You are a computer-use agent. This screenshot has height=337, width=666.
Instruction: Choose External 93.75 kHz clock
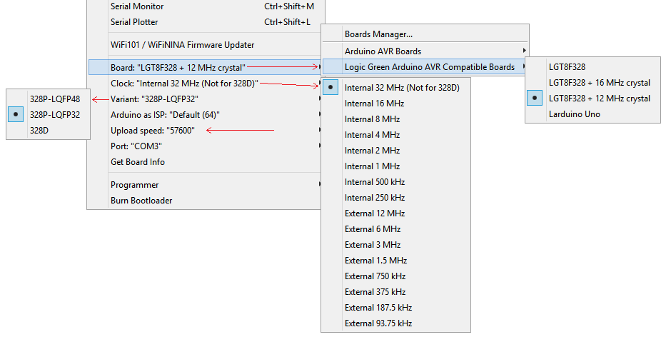pyautogui.click(x=396, y=323)
